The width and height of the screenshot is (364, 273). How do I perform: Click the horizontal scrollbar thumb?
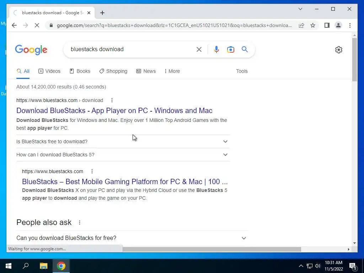[212, 249]
